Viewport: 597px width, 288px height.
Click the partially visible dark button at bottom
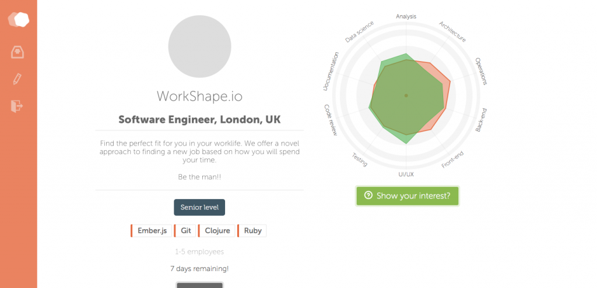pyautogui.click(x=199, y=285)
